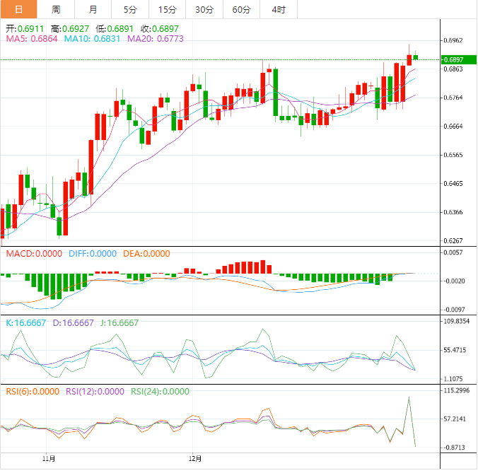Screen dimensions: 478x473
Task: Click the DEA:0.0000 label
Action: (146, 254)
